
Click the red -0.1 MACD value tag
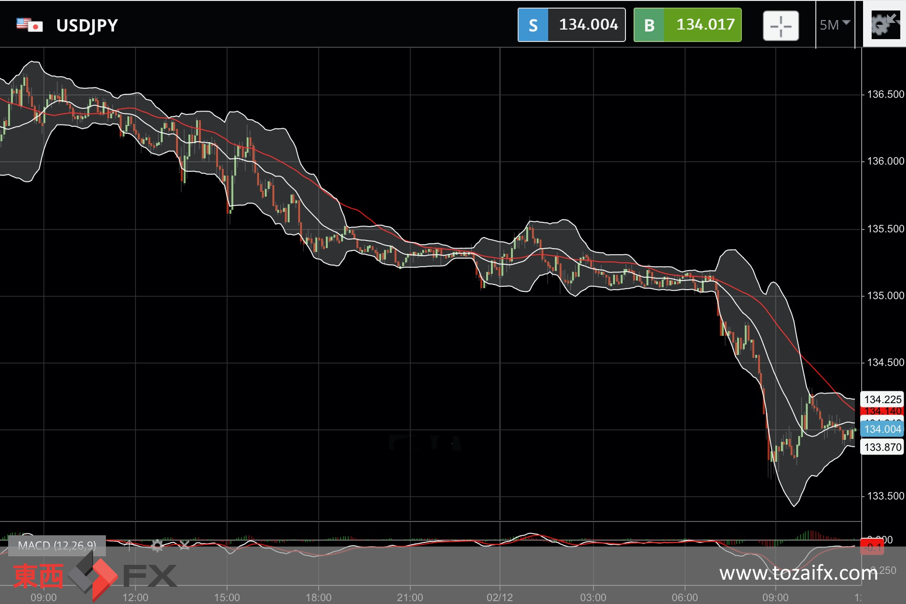[872, 547]
